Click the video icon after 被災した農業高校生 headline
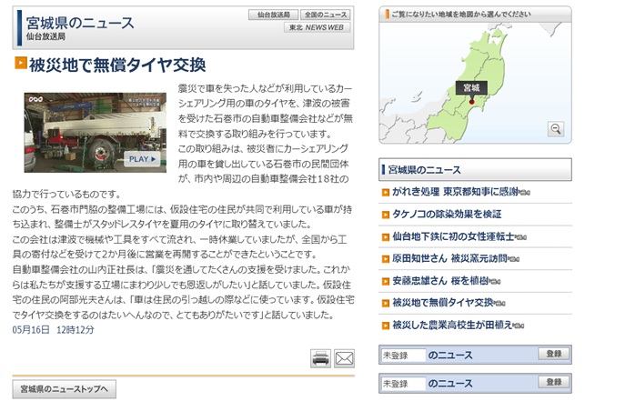Screen dimensions: 635x401 [519, 326]
